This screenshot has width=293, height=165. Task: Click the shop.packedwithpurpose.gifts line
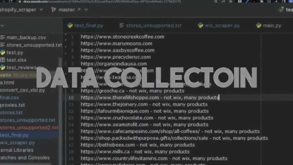click(174, 138)
